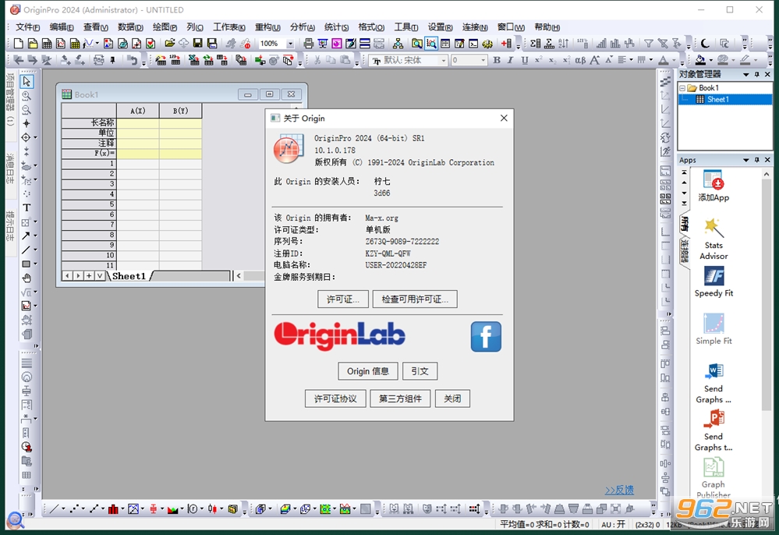
Task: Click the Facebook icon in the About dialog
Action: point(485,336)
